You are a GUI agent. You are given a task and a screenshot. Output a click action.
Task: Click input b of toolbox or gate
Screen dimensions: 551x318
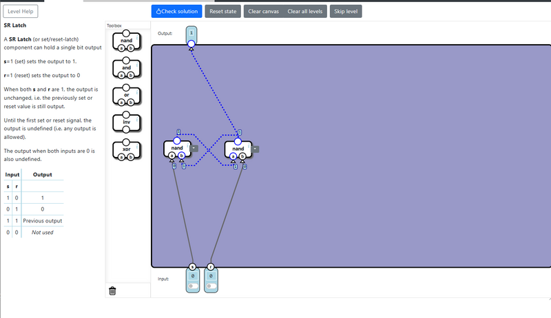tap(131, 103)
